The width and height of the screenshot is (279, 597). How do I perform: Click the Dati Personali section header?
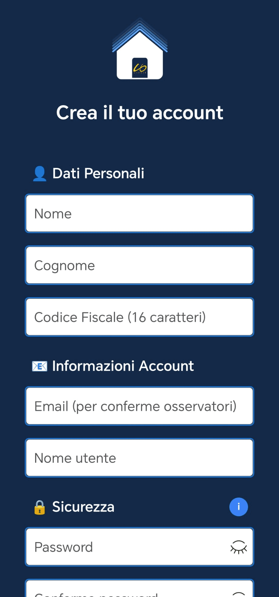(x=98, y=174)
